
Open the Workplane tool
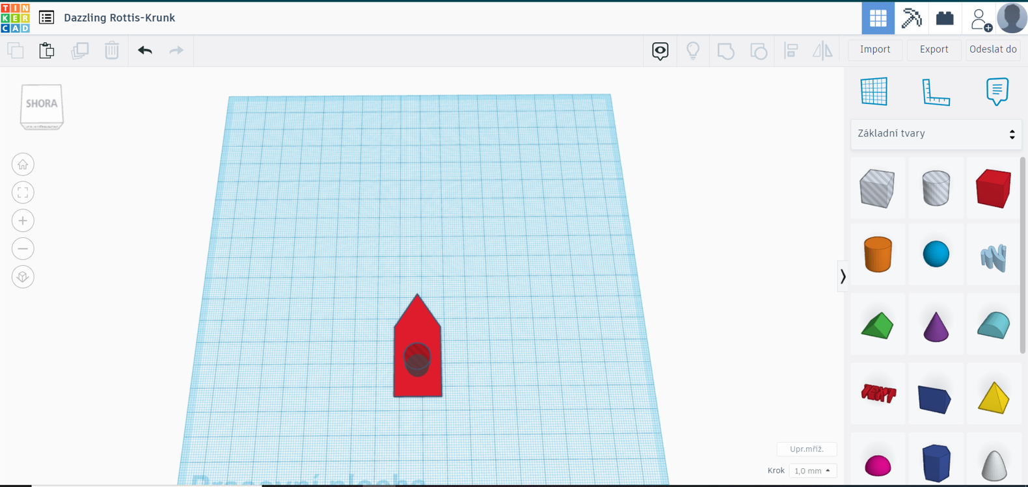[874, 92]
